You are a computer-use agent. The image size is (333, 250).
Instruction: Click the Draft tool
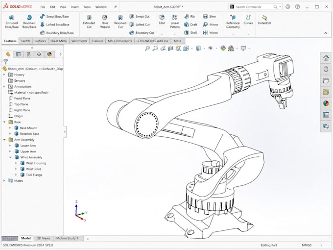click(190, 25)
